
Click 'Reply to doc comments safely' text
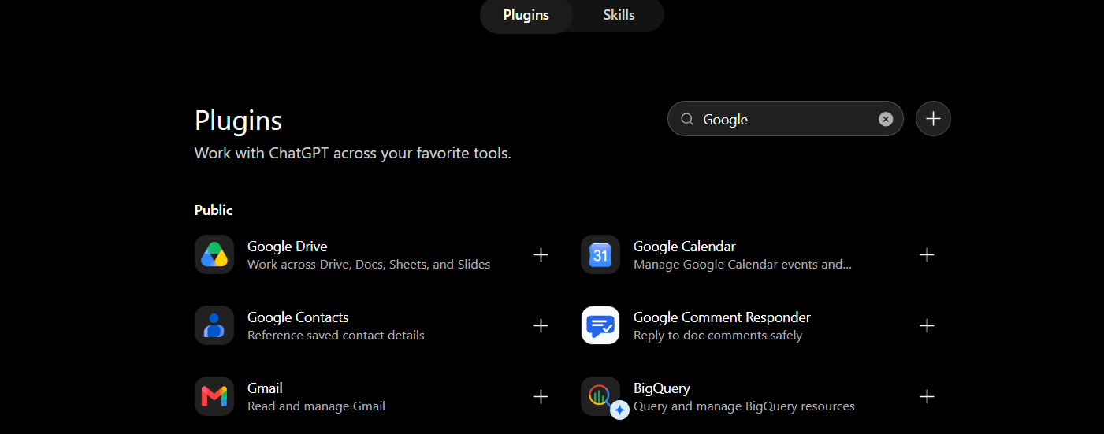tap(718, 336)
